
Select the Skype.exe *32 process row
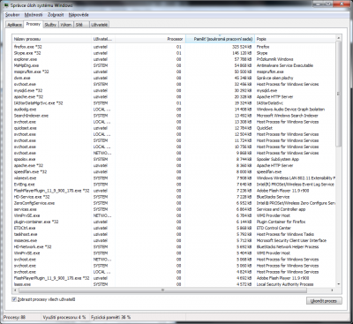pyautogui.click(x=174, y=53)
